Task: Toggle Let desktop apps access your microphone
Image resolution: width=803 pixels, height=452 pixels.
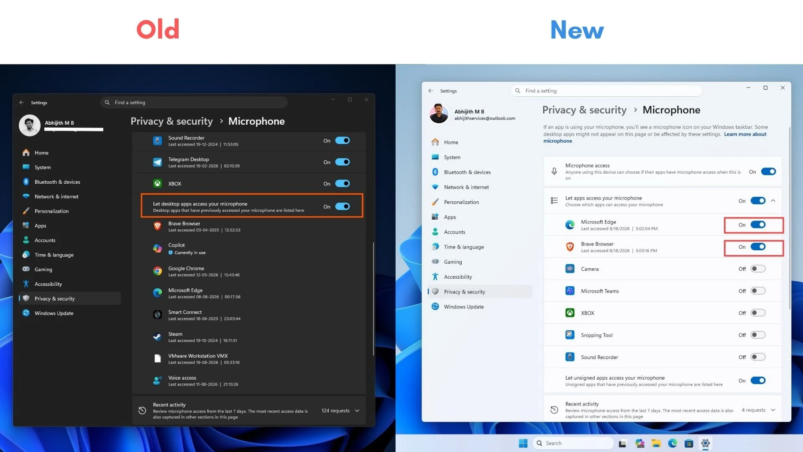Action: click(x=343, y=206)
